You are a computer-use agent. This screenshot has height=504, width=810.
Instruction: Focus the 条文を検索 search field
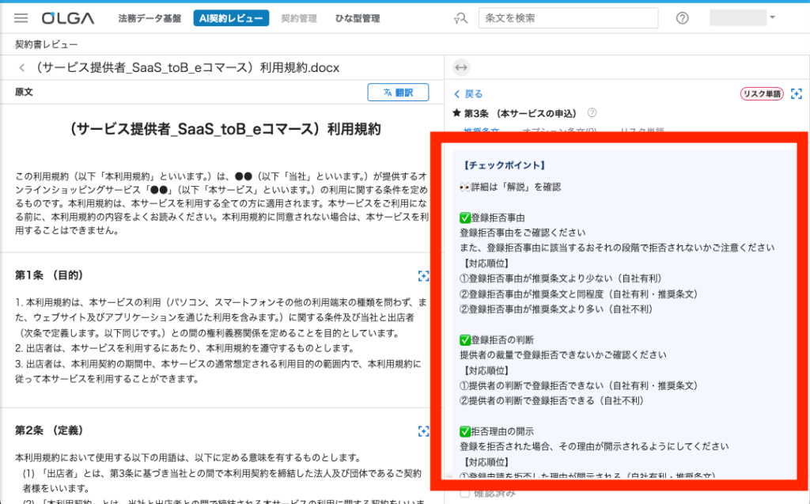pos(568,18)
